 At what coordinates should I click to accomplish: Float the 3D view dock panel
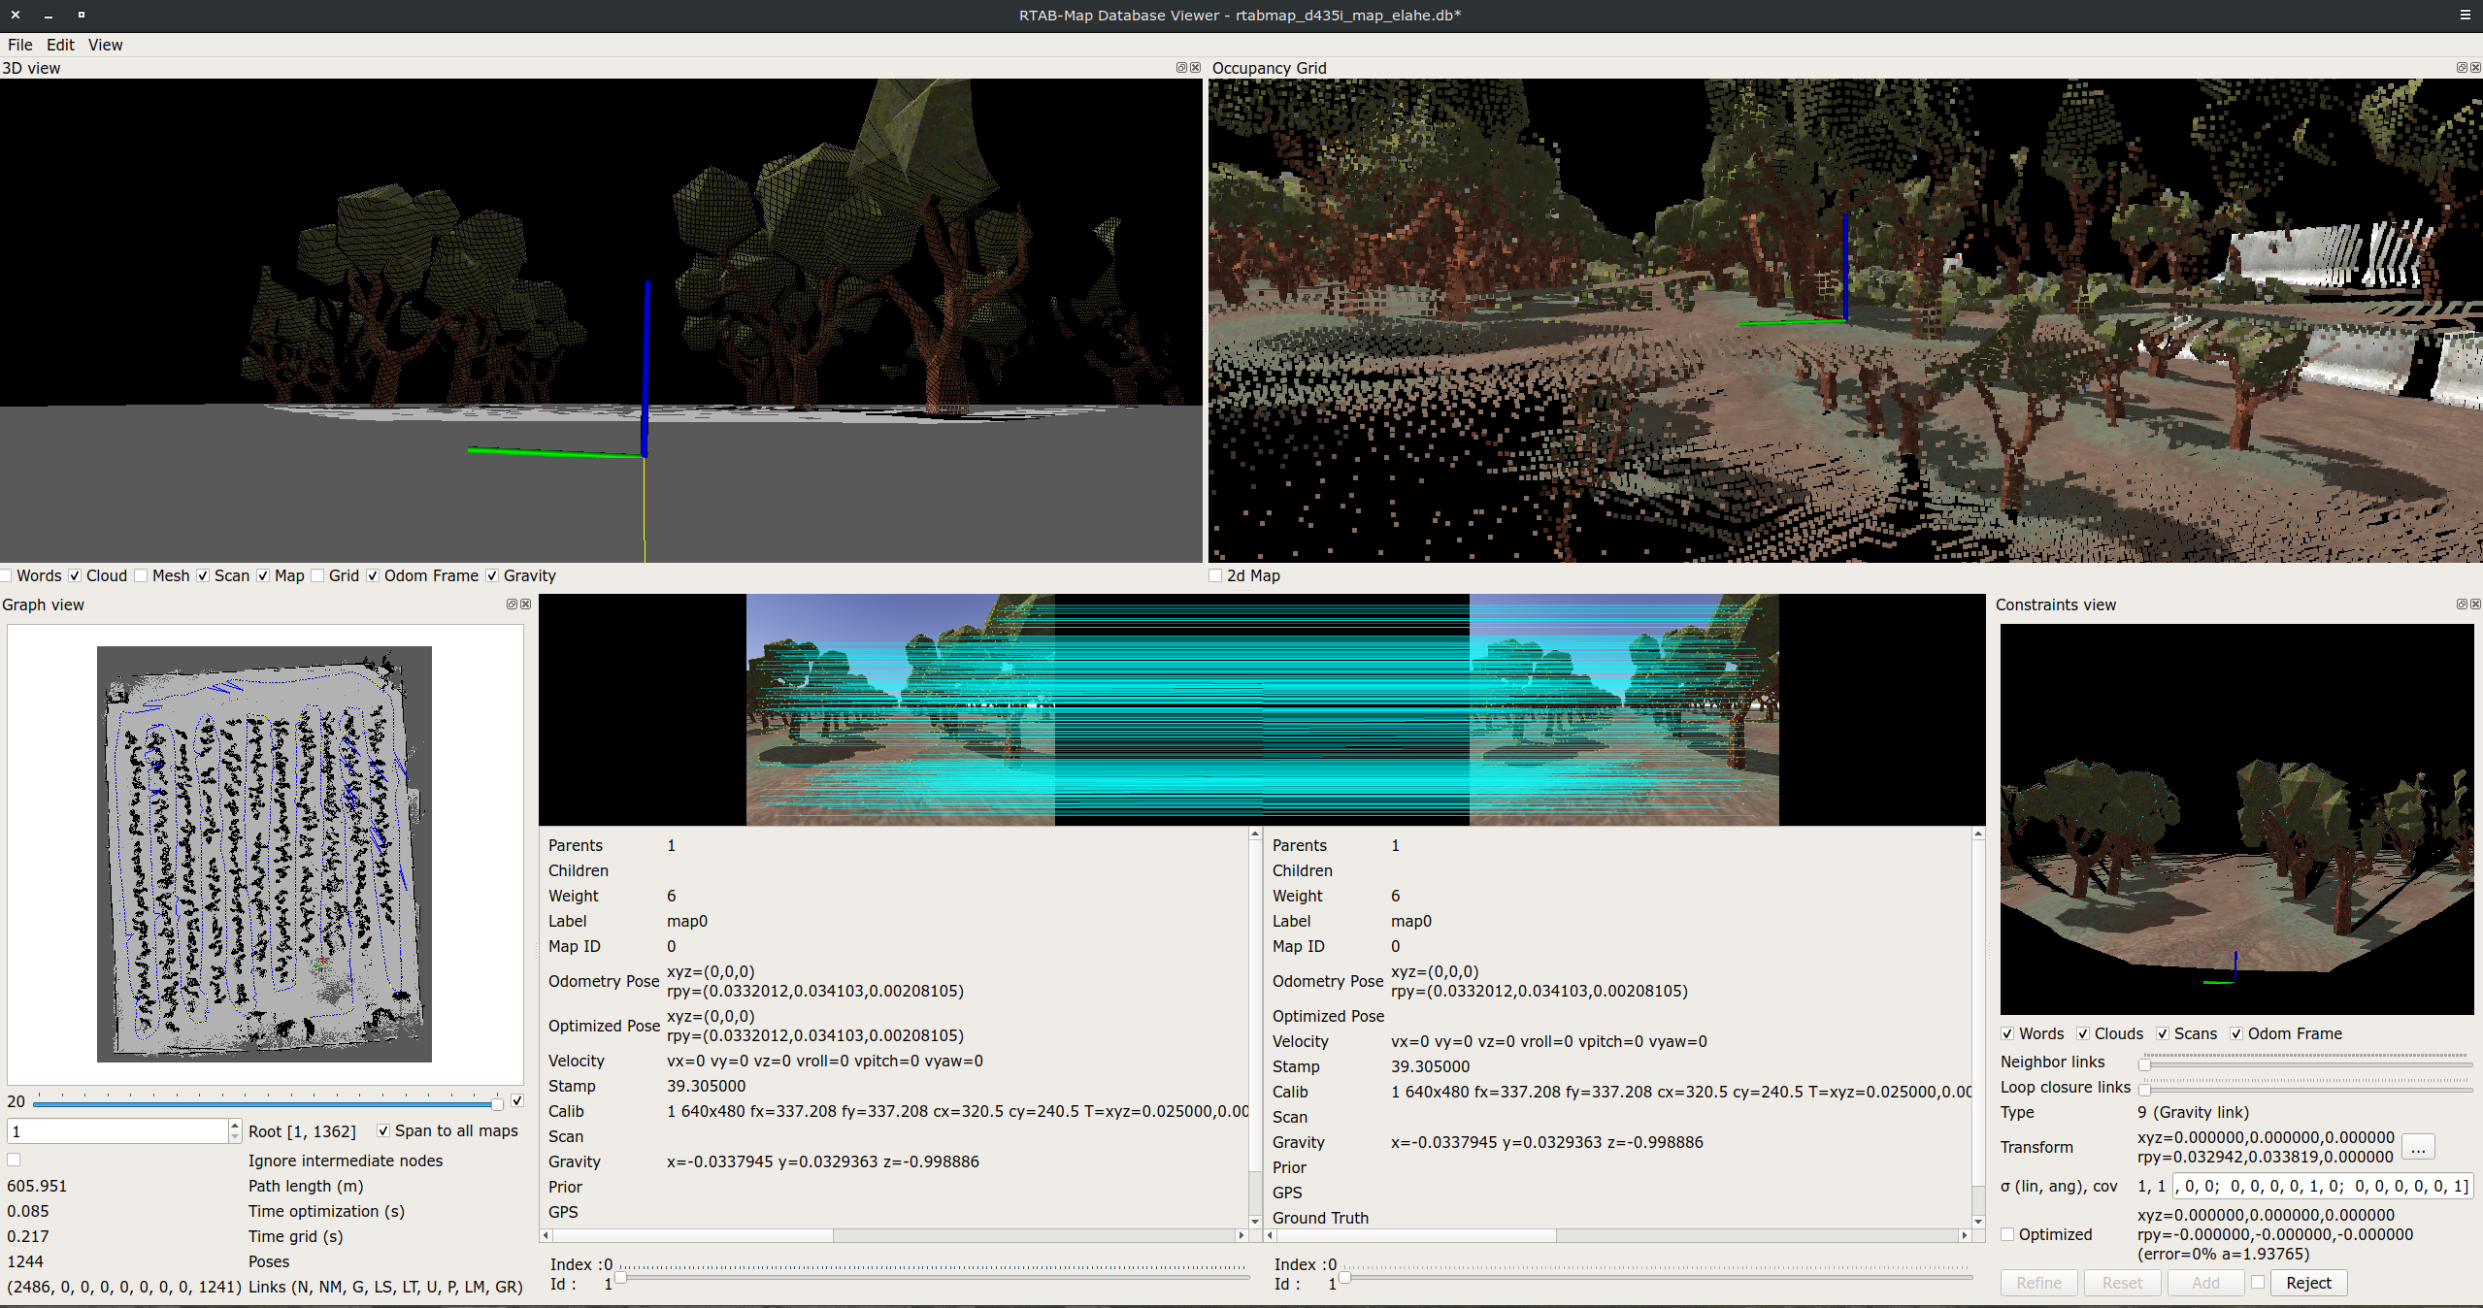[x=1181, y=68]
